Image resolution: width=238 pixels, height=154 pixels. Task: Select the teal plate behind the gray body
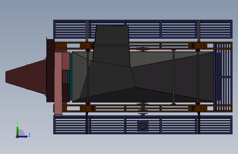(x=71, y=76)
